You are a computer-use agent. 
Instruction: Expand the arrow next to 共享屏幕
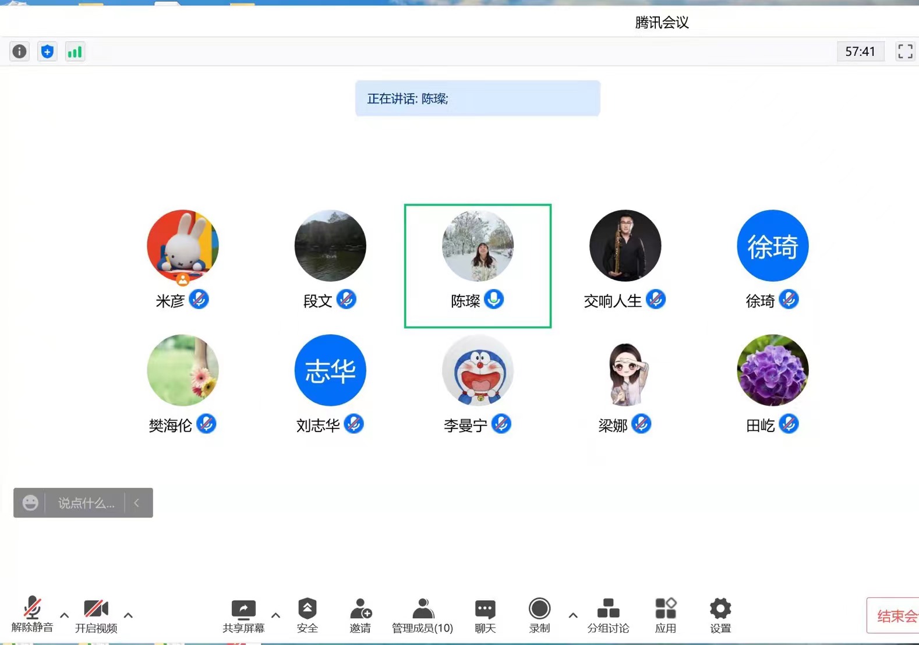pyautogui.click(x=276, y=615)
